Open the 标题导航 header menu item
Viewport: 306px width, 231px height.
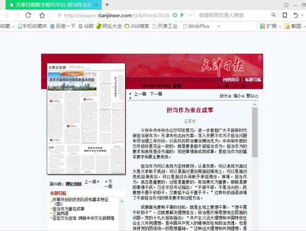tap(253, 80)
